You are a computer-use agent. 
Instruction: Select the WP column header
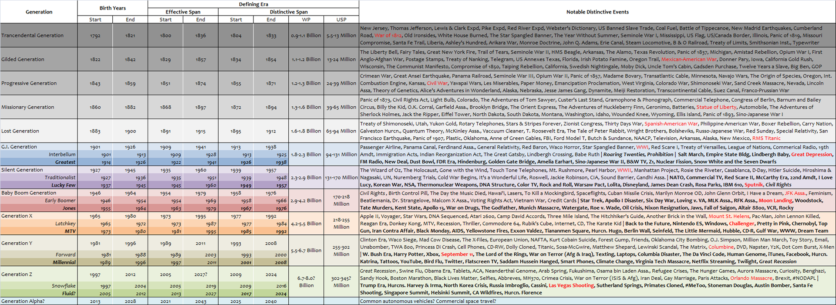coord(306,20)
